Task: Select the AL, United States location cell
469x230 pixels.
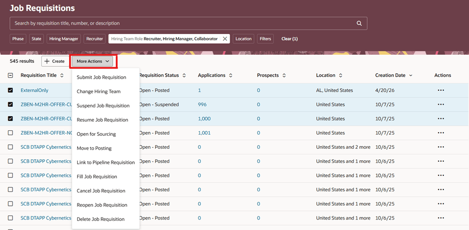Action: (334, 90)
